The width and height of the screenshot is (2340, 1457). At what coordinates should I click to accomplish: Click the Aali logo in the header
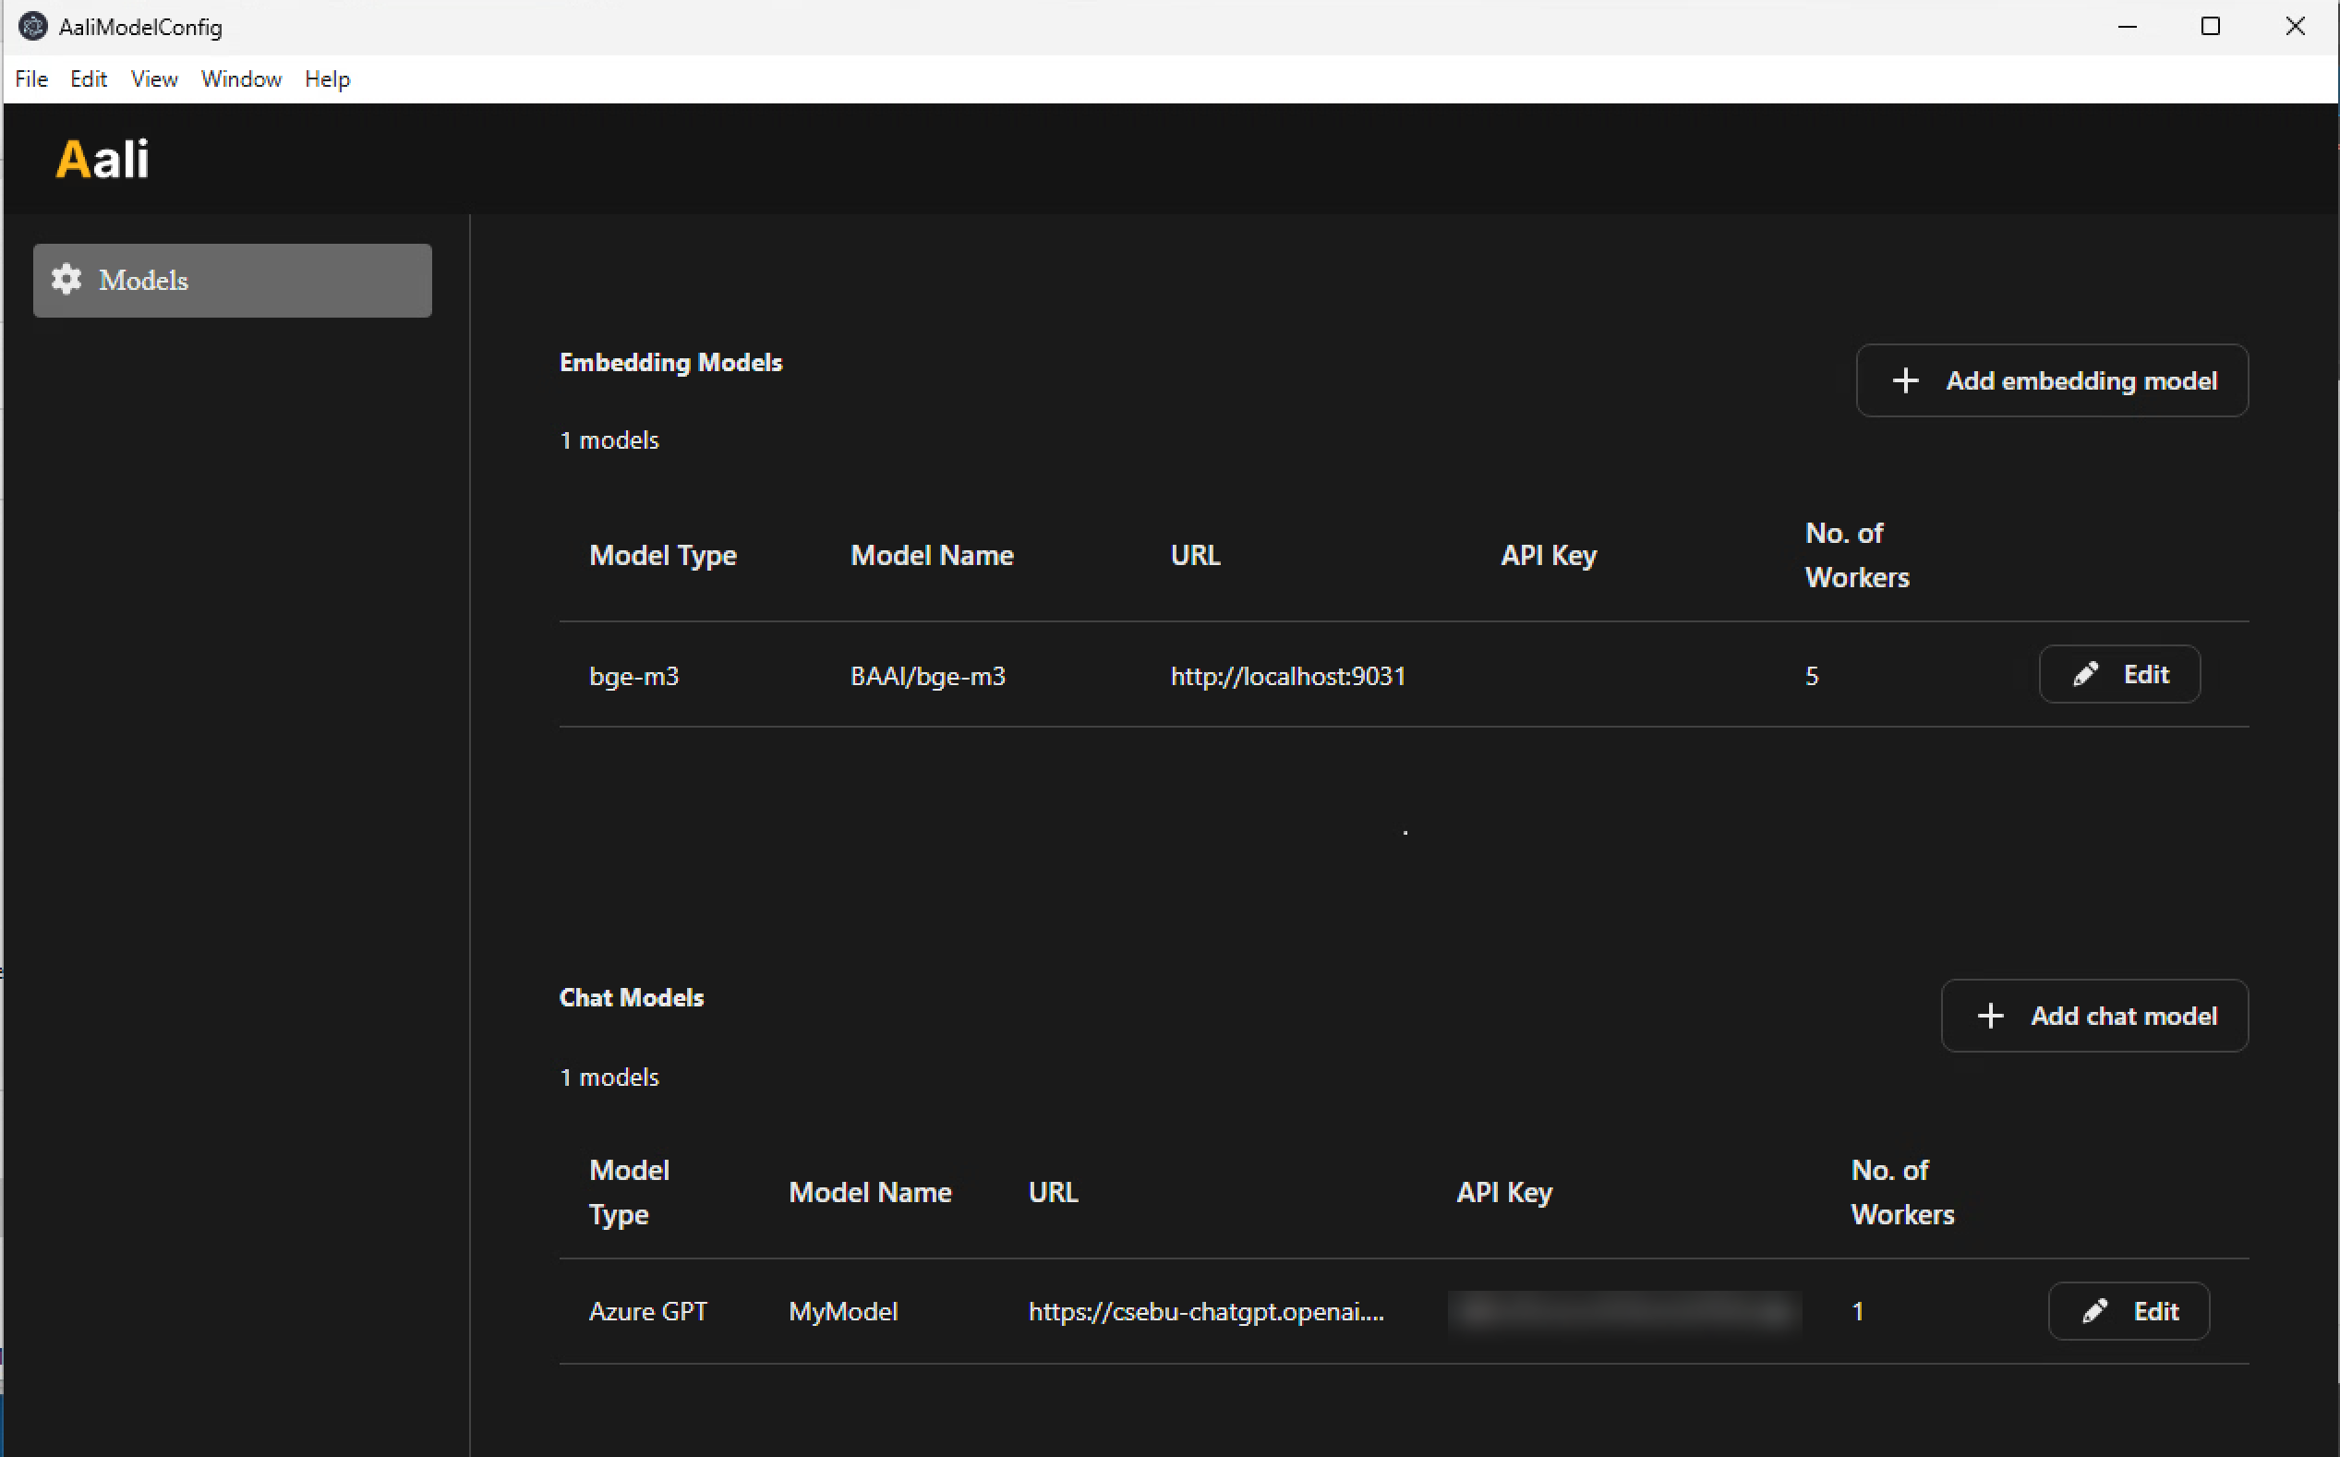102,158
